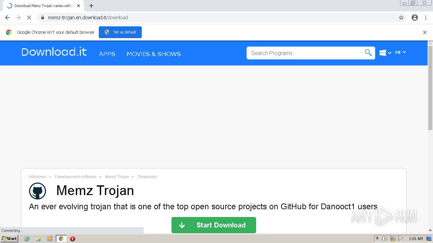Click the GitHub cat logo icon
The height and width of the screenshot is (243, 433).
[38, 191]
